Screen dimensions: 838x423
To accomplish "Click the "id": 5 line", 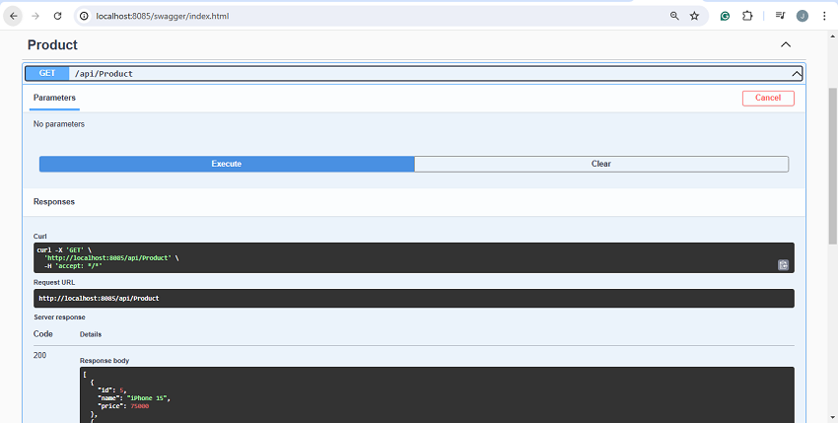I will coord(111,389).
